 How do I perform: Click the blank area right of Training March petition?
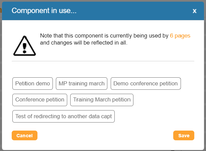point(164,100)
